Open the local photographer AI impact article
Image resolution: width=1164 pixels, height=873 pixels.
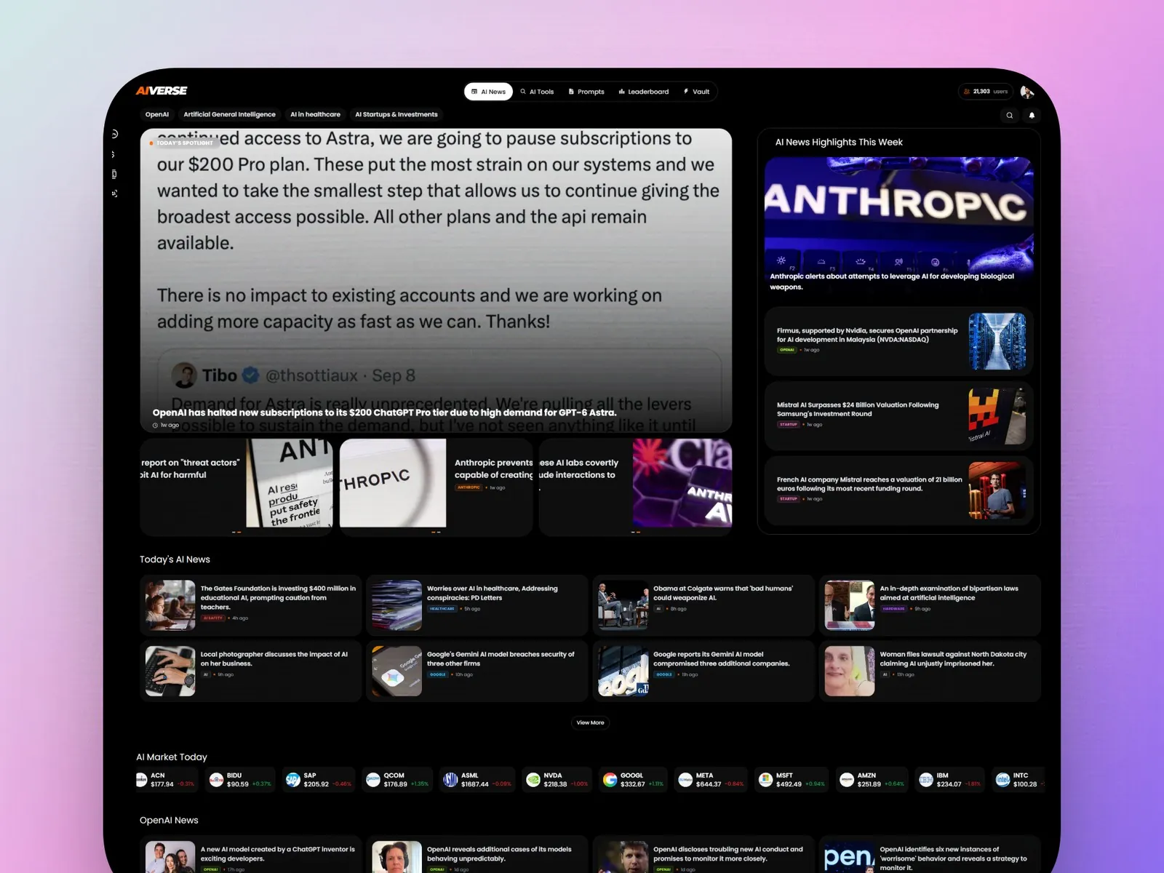[x=250, y=671]
